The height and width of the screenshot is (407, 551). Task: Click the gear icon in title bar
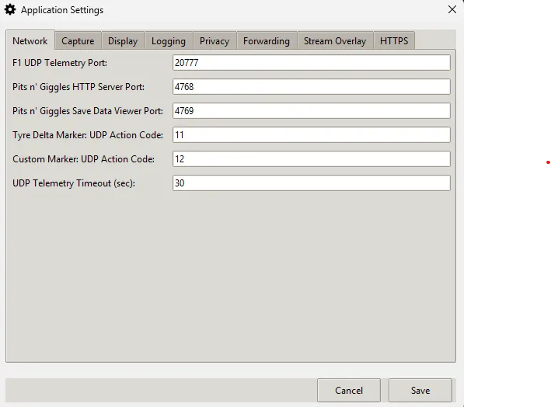click(x=11, y=10)
